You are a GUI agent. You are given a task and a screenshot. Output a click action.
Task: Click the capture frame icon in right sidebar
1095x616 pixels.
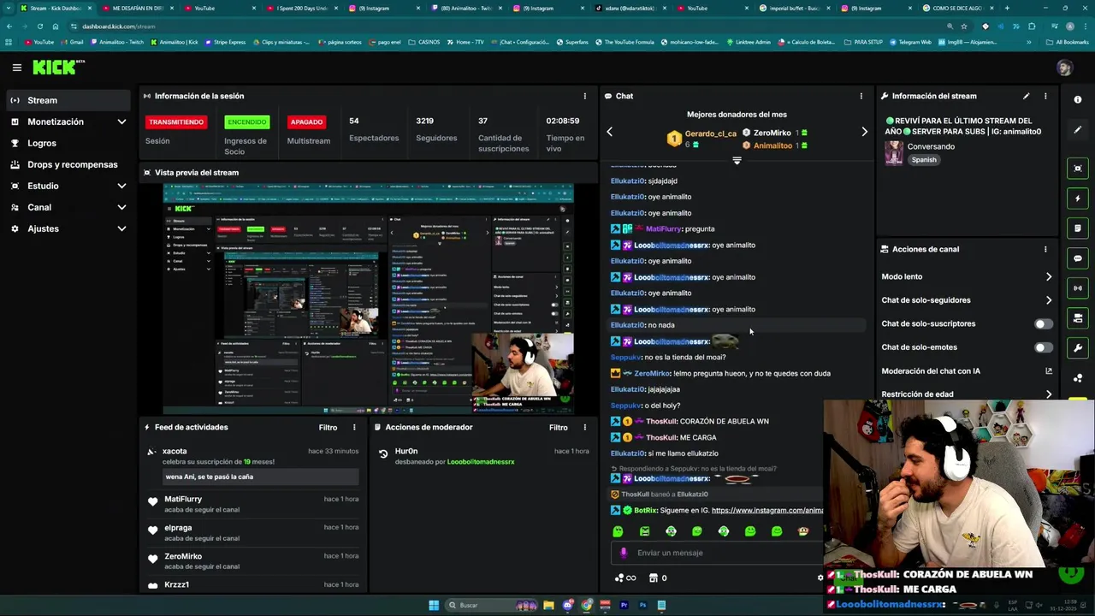(x=1078, y=169)
